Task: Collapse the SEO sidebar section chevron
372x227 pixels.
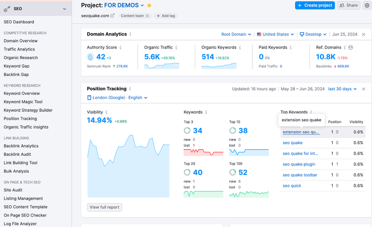Action: click(x=64, y=9)
